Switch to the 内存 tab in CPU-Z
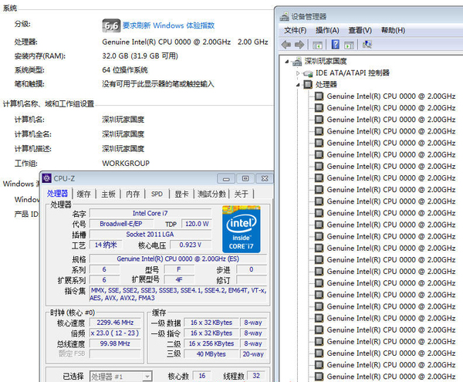Viewport: 463px width, 382px height. (x=133, y=194)
